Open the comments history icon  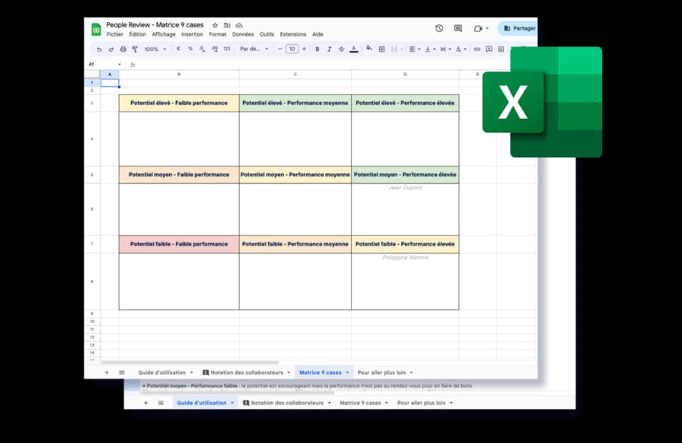(x=458, y=28)
